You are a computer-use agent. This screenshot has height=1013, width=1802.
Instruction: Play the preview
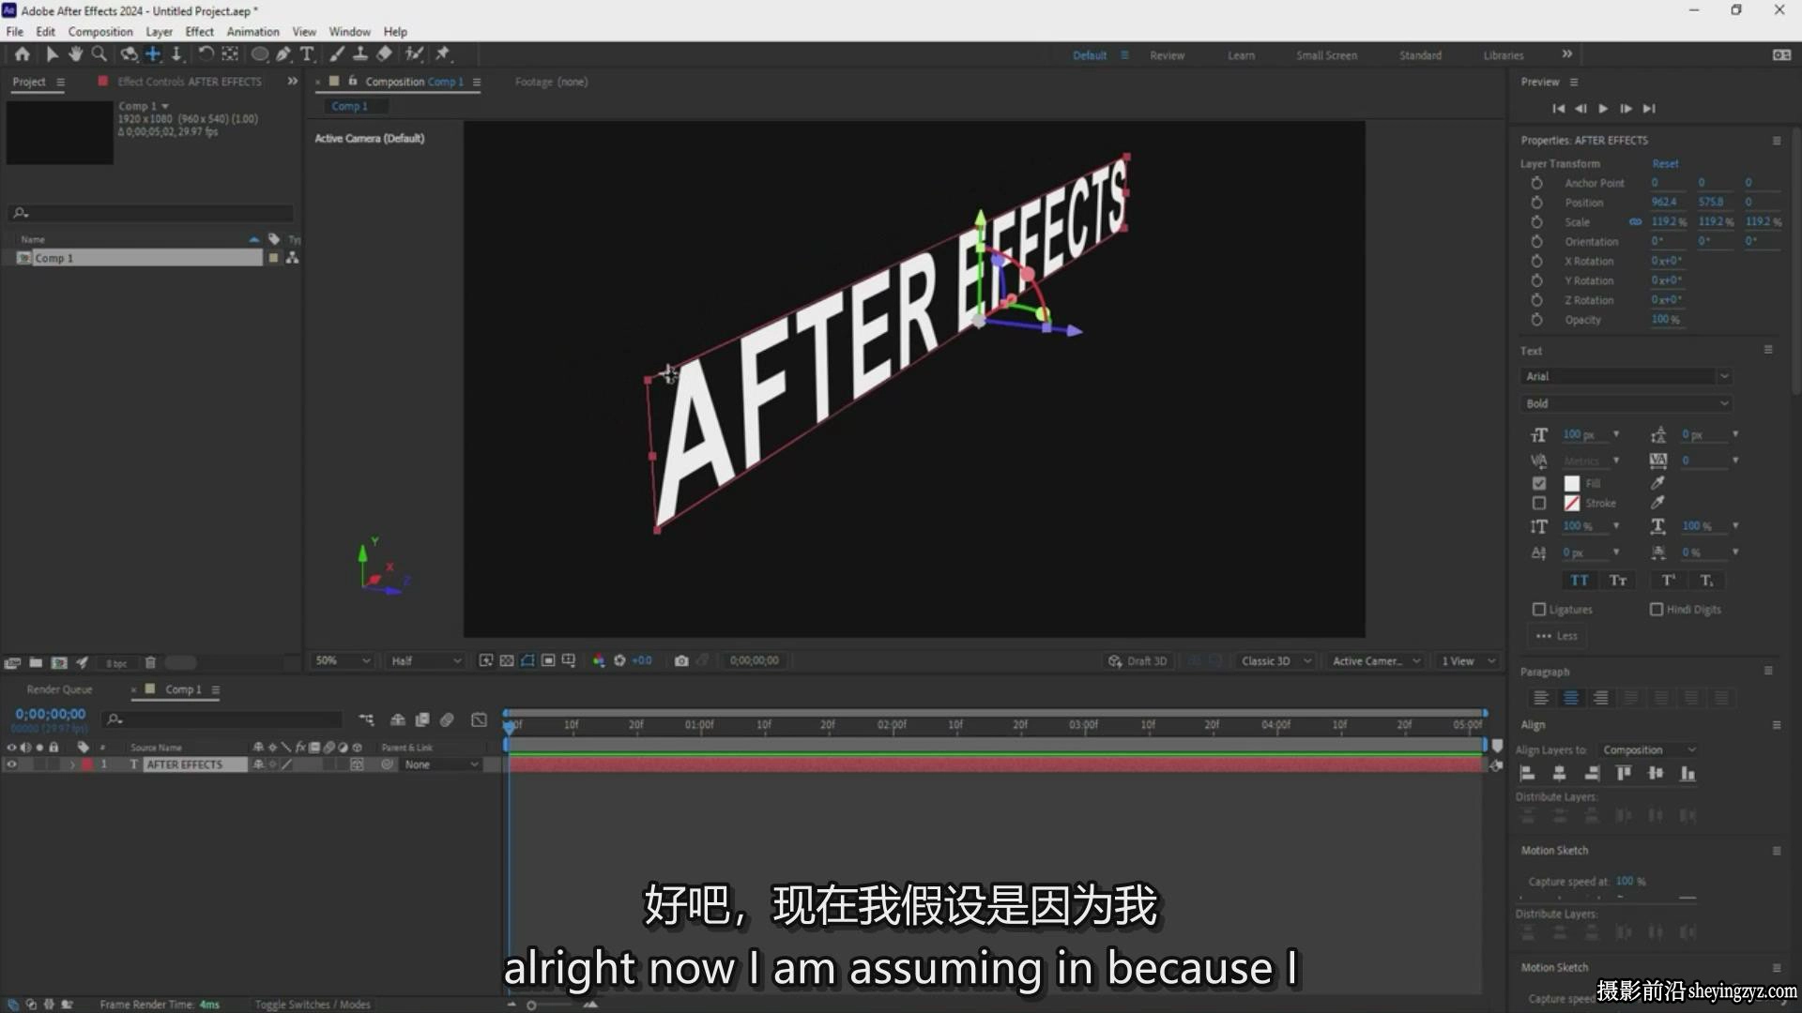1603,109
